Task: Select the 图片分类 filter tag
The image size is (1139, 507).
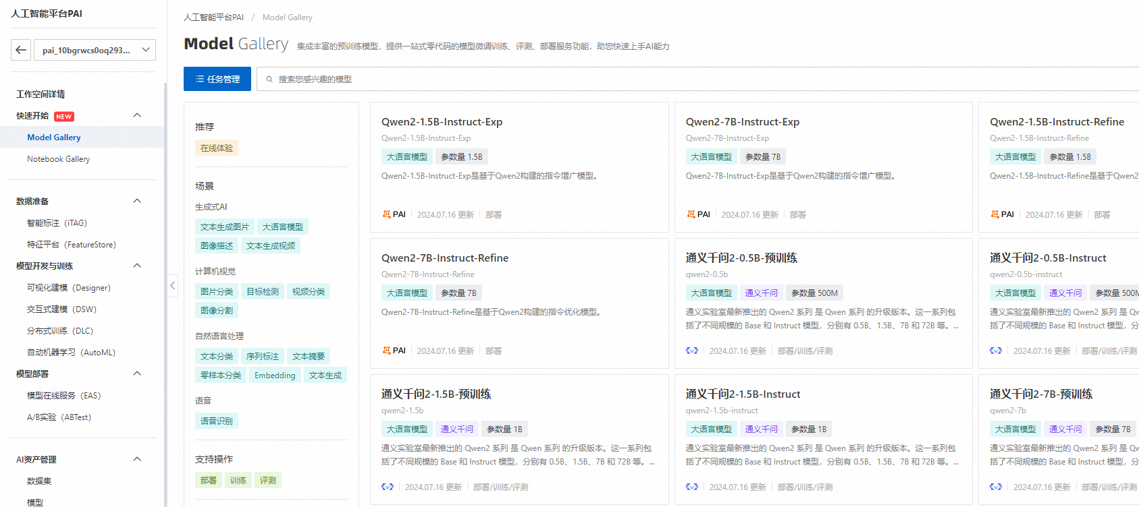Action: (x=217, y=292)
